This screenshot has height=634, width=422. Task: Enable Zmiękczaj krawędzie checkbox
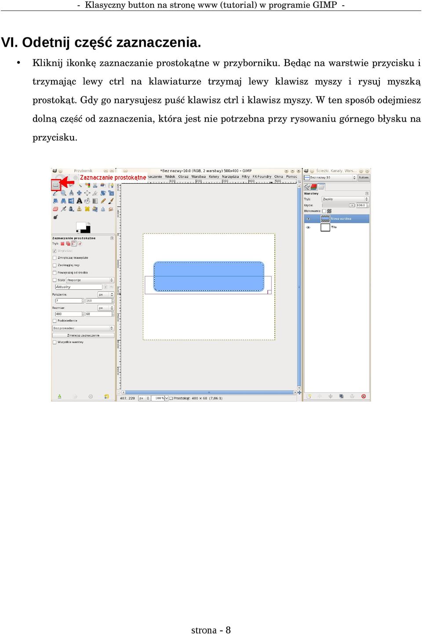tap(55, 258)
